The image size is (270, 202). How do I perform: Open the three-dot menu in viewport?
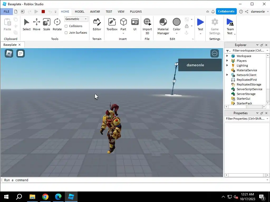[x=215, y=53]
